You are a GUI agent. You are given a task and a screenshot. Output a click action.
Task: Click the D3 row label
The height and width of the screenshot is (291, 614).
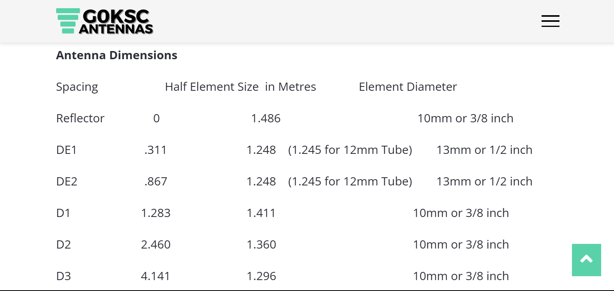click(64, 276)
